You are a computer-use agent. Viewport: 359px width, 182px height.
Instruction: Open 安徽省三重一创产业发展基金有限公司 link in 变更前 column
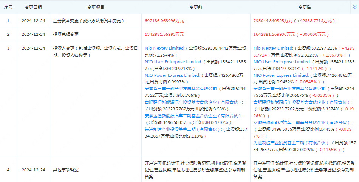point(181,89)
